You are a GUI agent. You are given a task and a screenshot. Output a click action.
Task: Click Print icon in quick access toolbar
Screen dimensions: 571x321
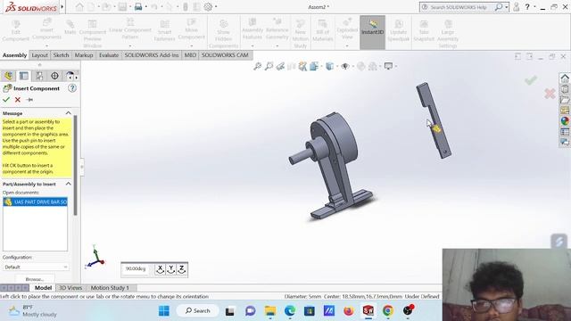click(138, 6)
